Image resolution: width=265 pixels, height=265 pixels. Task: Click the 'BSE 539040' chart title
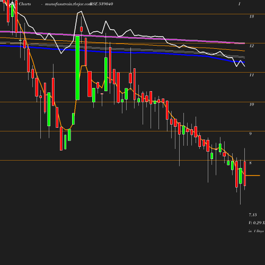pyautogui.click(x=102, y=4)
